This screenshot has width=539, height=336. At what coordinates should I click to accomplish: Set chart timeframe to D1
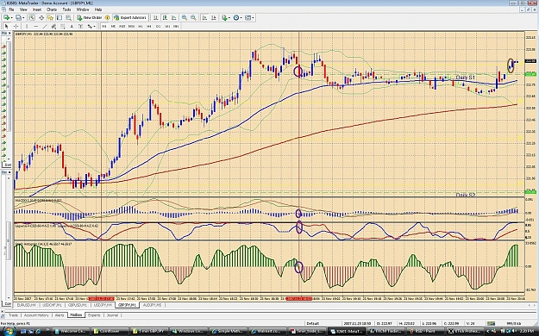coord(158,26)
